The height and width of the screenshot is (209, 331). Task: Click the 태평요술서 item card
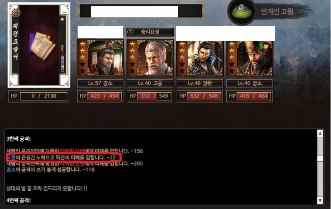tap(39, 45)
